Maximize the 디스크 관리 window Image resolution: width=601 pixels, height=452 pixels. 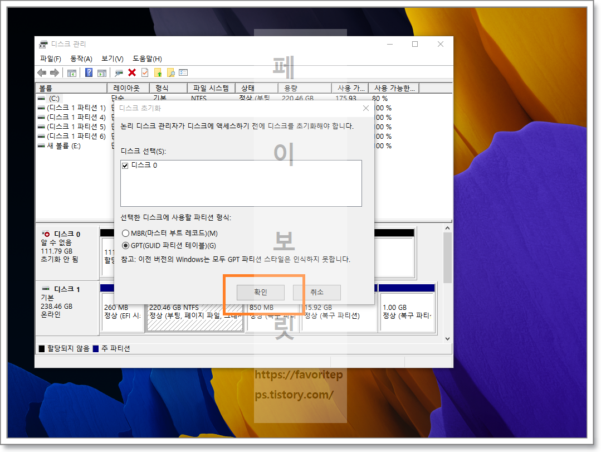pyautogui.click(x=415, y=44)
